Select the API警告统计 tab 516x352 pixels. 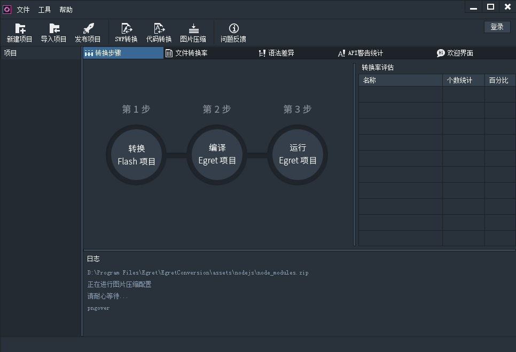click(x=361, y=53)
